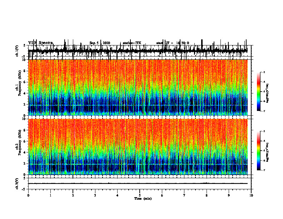283x219 pixels.
Task: Click the ch.1 frequency tick "2"
Action: 25,104
